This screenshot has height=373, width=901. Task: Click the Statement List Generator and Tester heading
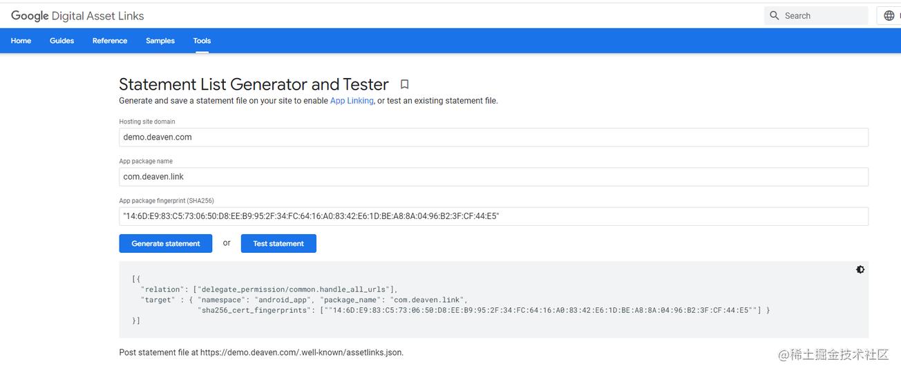click(254, 84)
